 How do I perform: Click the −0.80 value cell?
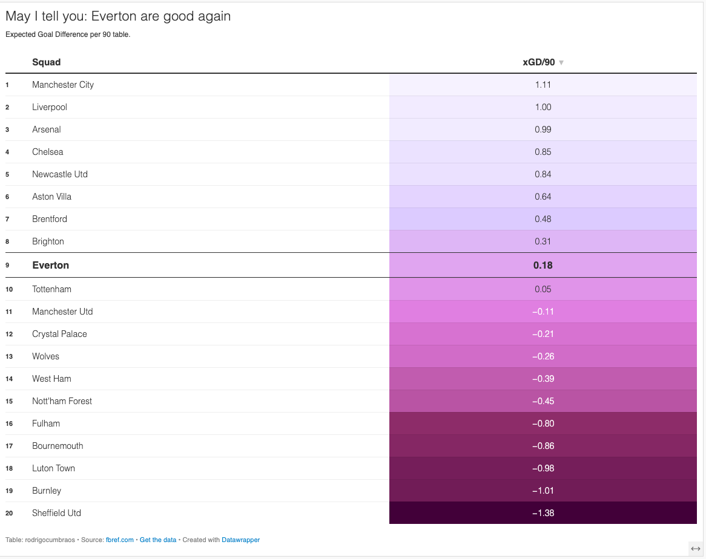543,423
